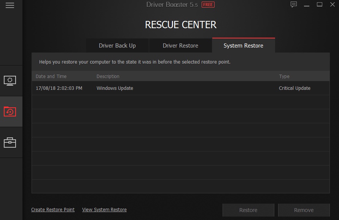The width and height of the screenshot is (339, 220).
Task: Click the Critical Update type cell
Action: (x=294, y=88)
